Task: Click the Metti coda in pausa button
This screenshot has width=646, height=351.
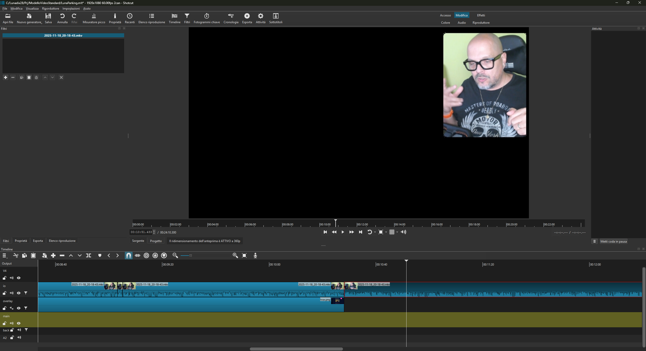Action: (613, 241)
